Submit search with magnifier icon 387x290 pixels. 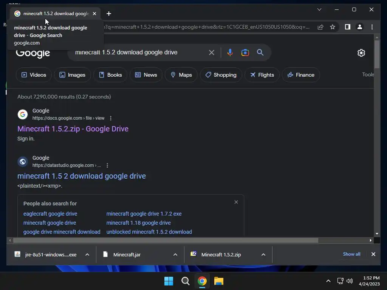(x=260, y=52)
